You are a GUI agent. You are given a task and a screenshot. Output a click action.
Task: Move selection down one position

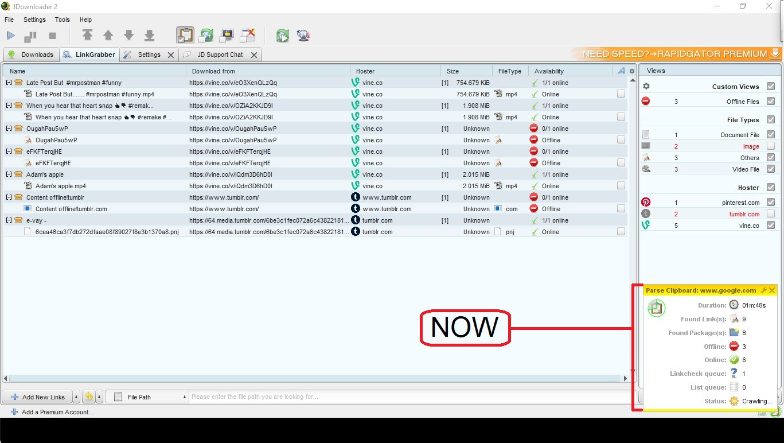[128, 36]
